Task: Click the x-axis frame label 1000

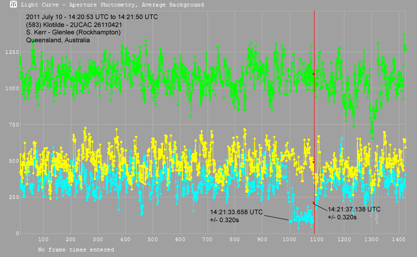Action: click(289, 239)
